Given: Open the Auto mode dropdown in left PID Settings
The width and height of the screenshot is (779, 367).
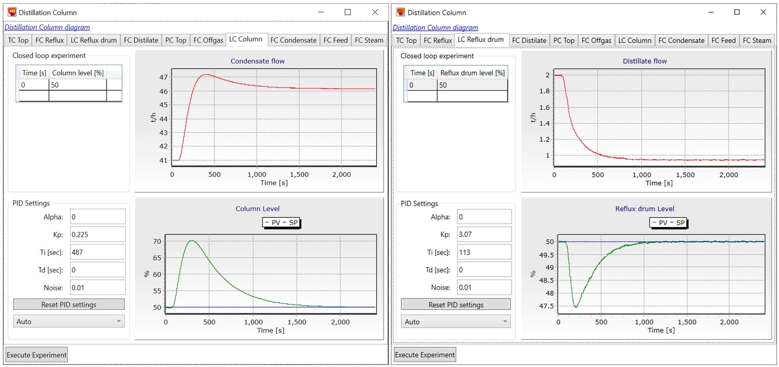Looking at the screenshot, I should (68, 321).
